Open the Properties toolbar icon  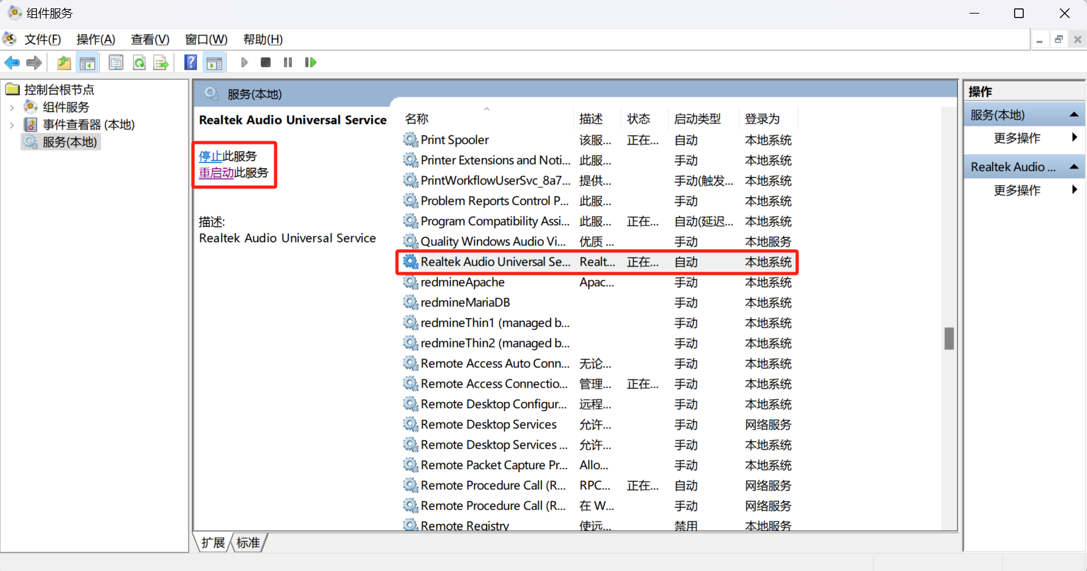(x=116, y=63)
